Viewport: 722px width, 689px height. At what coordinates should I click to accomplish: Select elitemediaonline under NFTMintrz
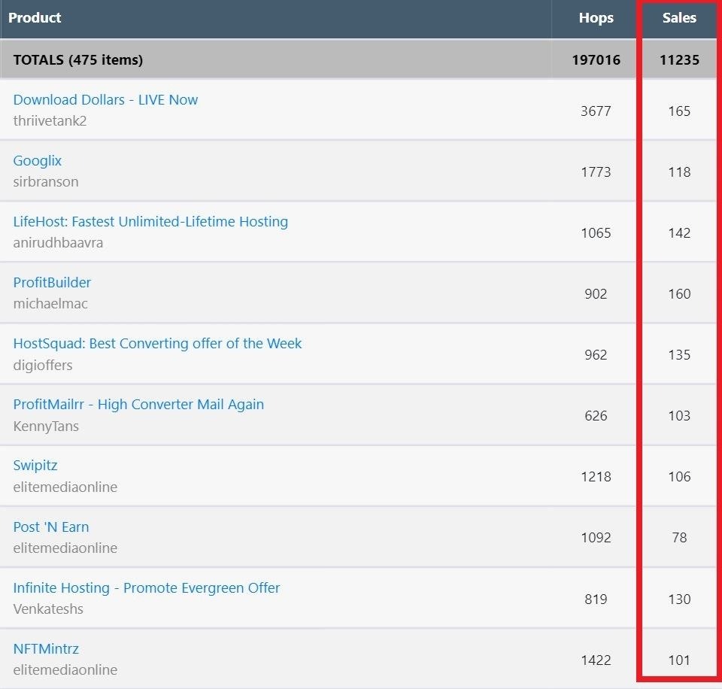[65, 669]
